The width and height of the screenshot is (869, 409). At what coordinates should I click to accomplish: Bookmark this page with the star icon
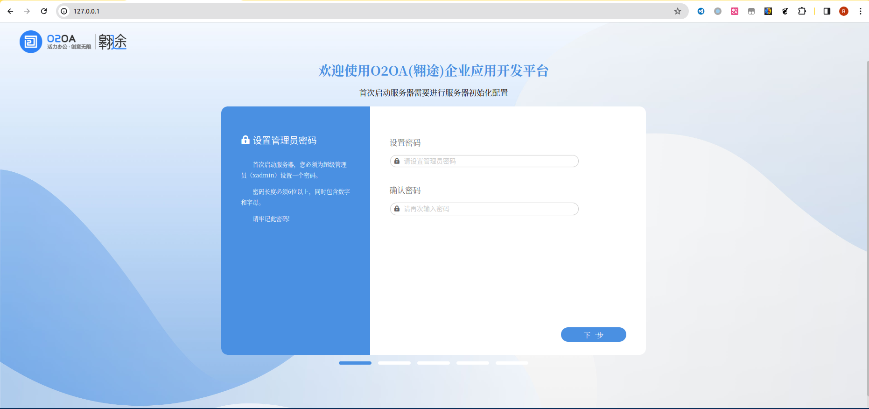point(678,11)
